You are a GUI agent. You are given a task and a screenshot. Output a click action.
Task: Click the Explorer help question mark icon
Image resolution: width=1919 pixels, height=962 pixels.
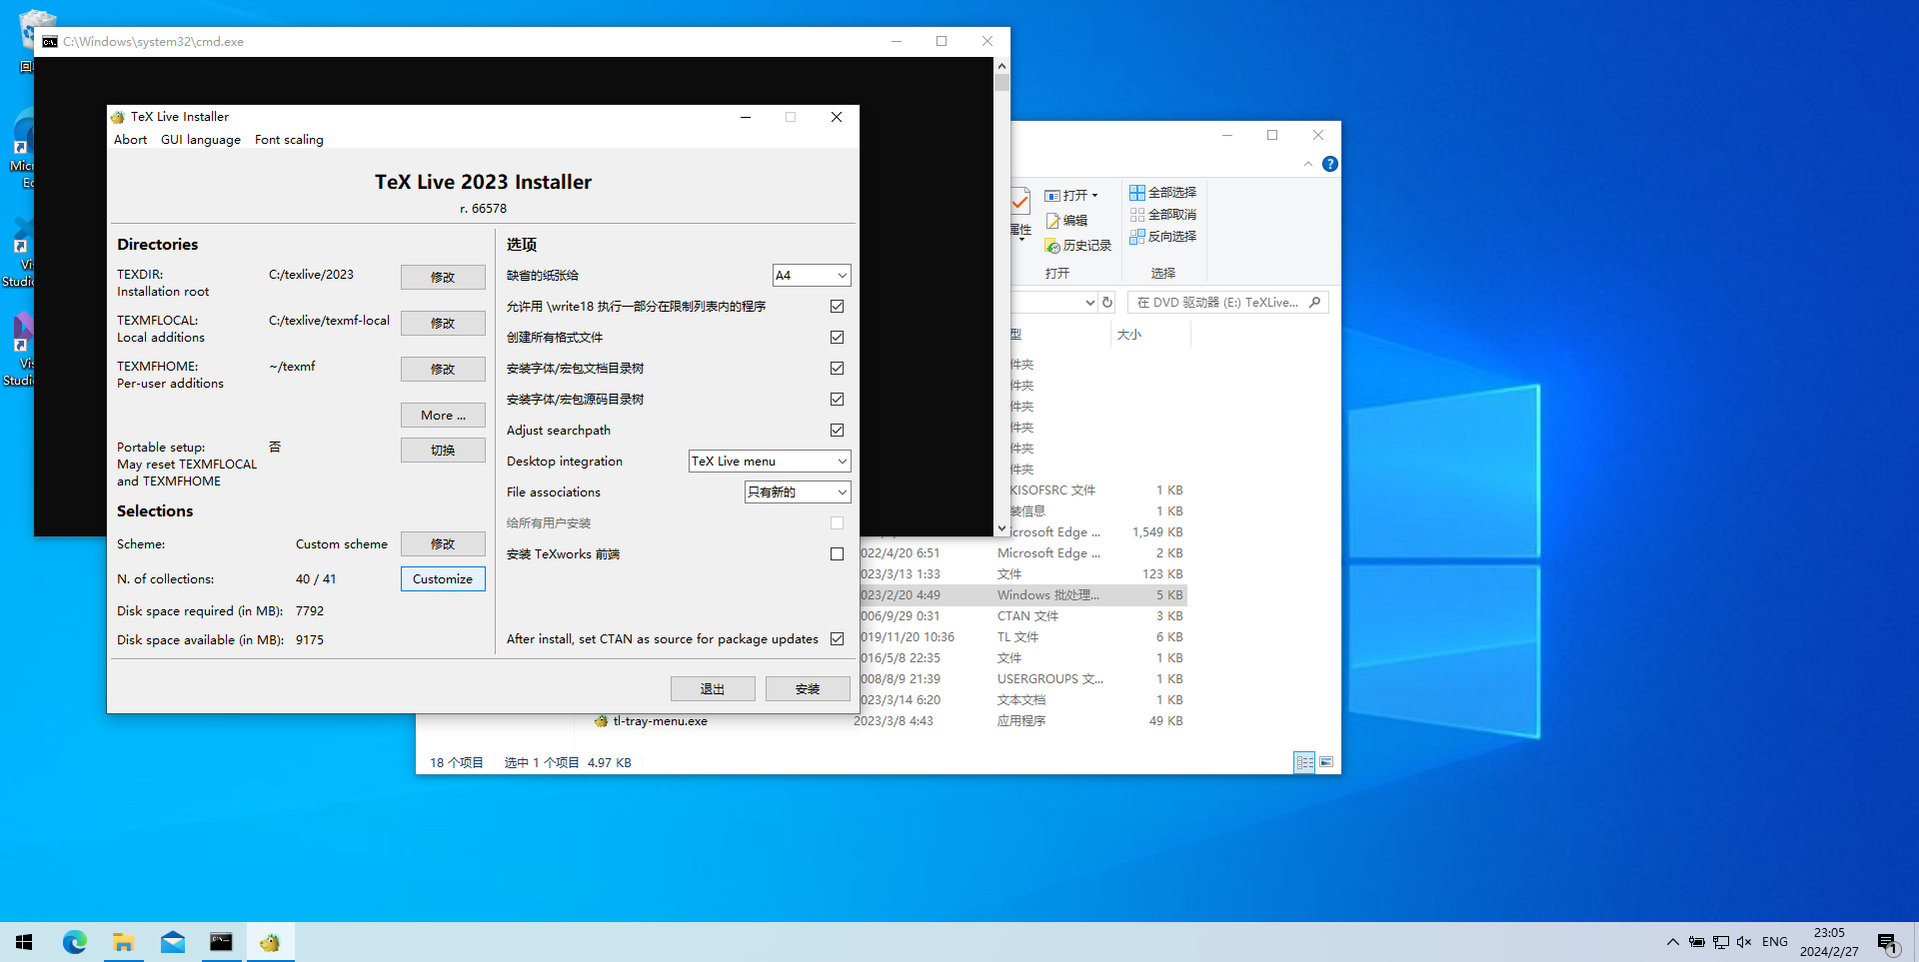1329,164
